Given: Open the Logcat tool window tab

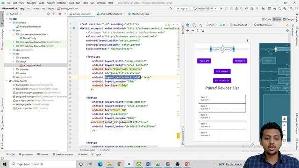Looking at the screenshot, I should pos(96,154).
